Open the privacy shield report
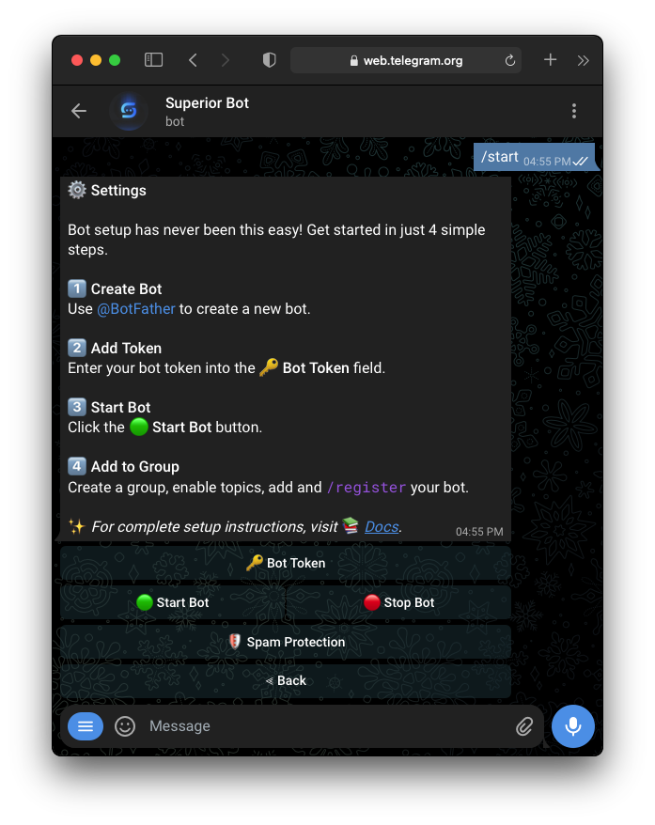Screen dimensions: 655x825 270,60
